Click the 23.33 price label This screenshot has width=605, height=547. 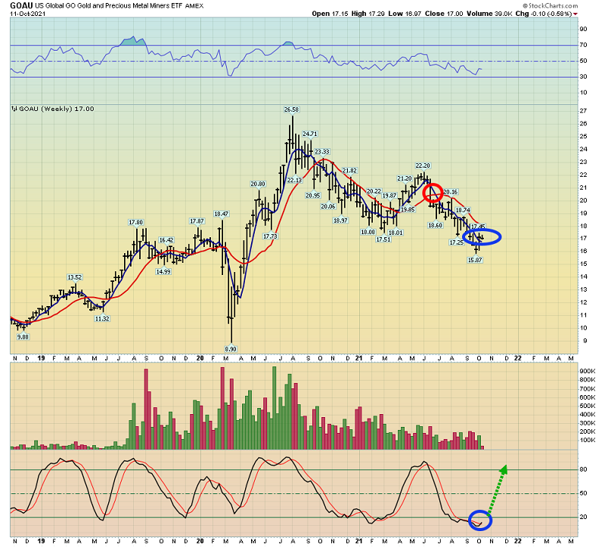[322, 152]
